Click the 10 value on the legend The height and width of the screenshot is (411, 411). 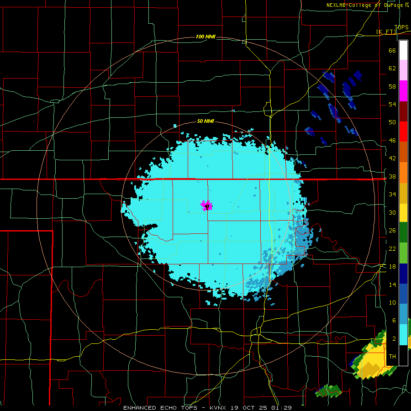392,303
